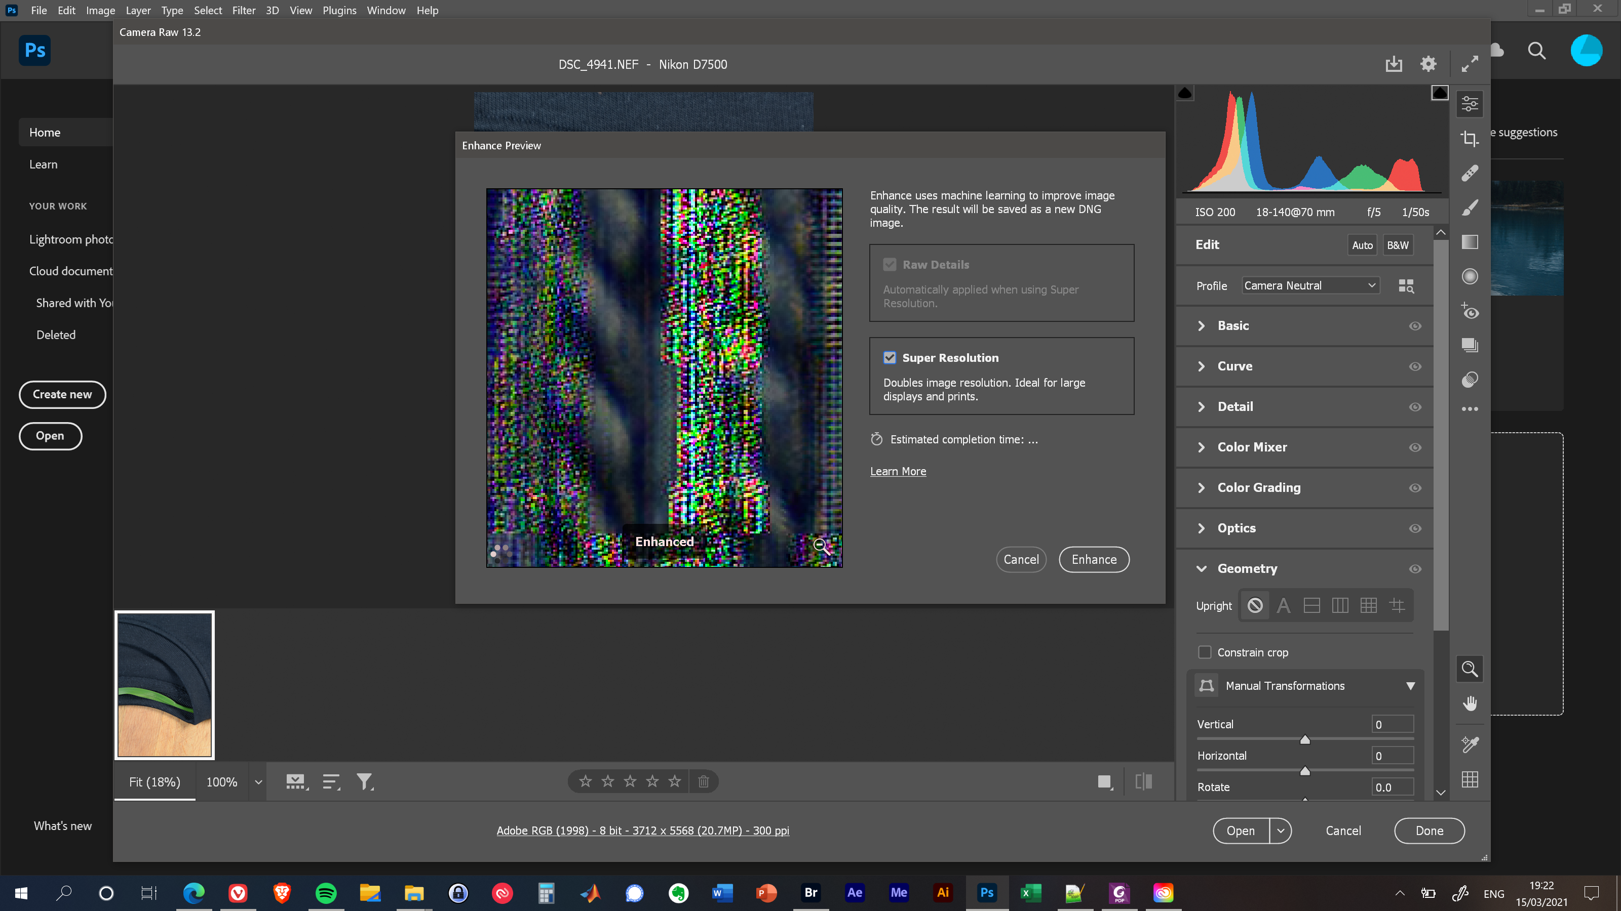Select the Red Eye removal tool

[1470, 311]
